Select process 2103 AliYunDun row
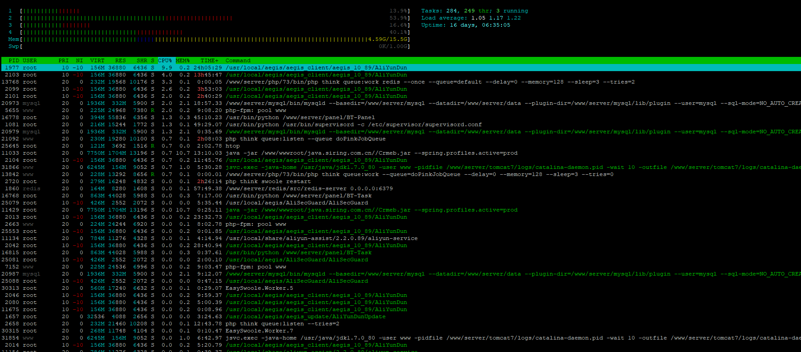 [400, 75]
